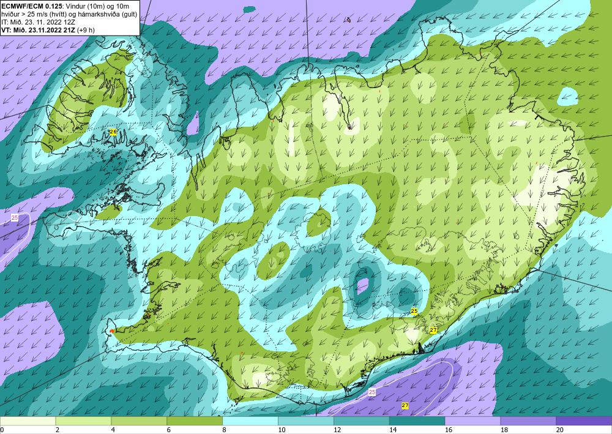Click the ECMWF/ECM 0.125 model title
Image resolution: width=612 pixels, height=434 pixels.
click(32, 6)
